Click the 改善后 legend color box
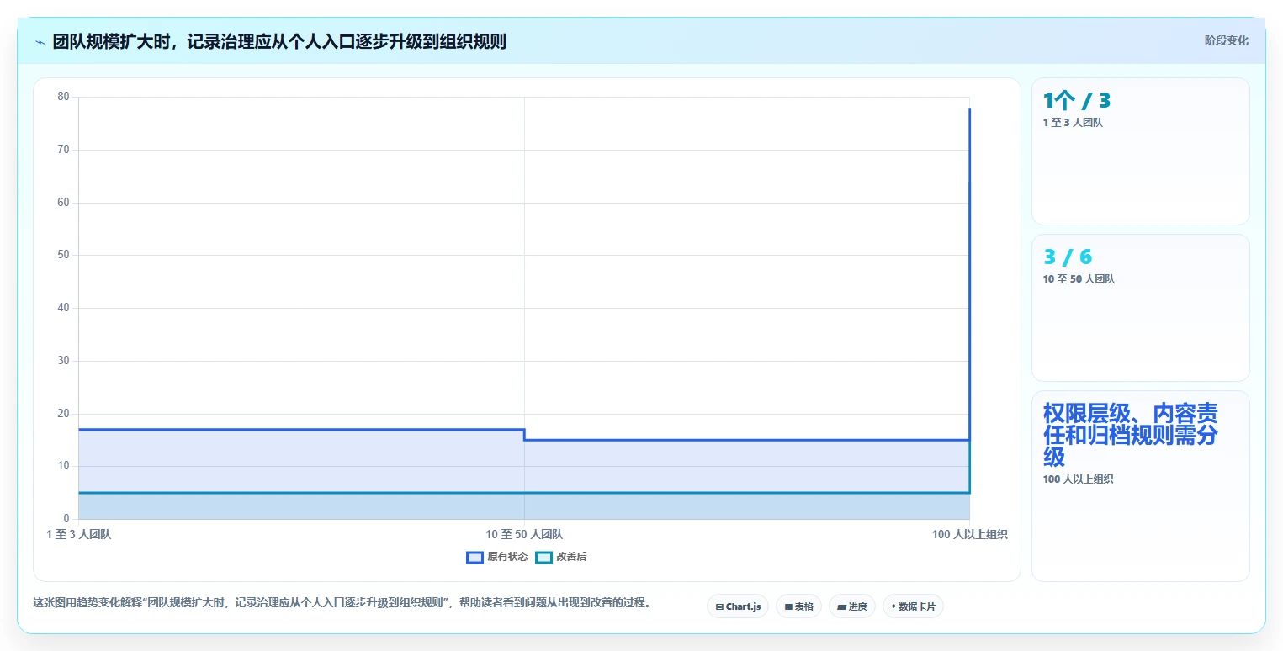This screenshot has height=651, width=1283. coord(543,557)
